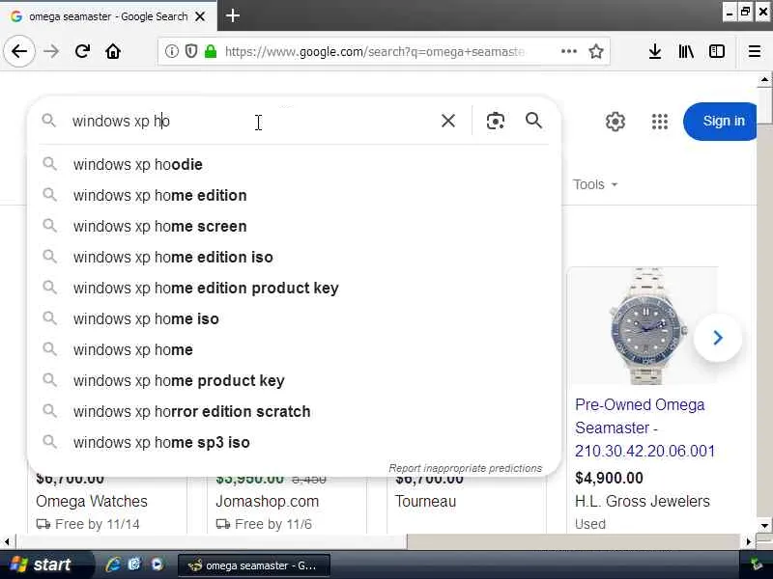Screen dimensions: 773x579
Task: Click H.L. Gross Jewelers seller name
Action: click(642, 501)
